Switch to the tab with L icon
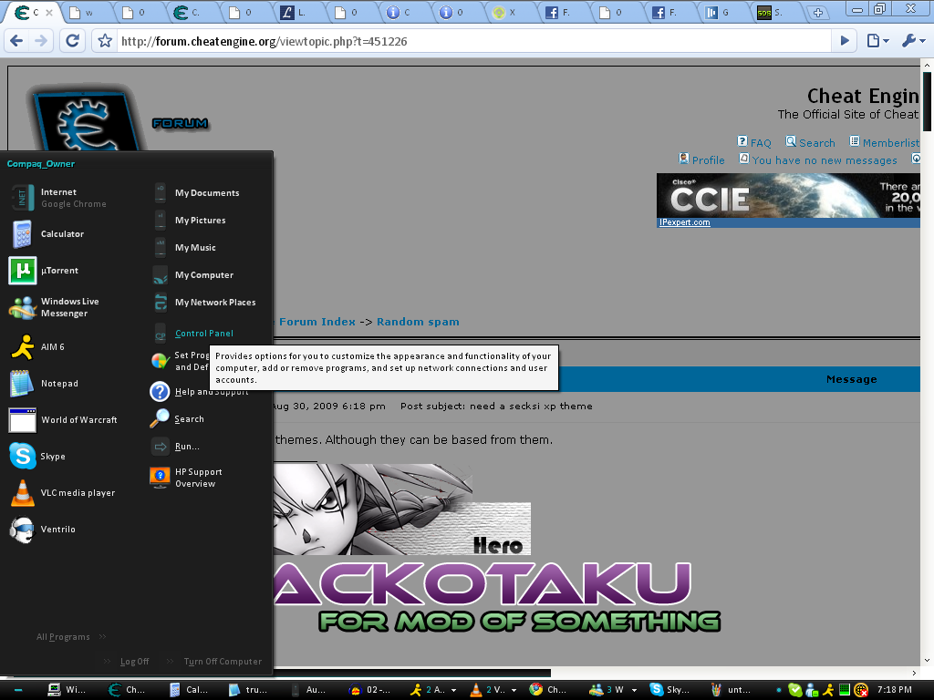Image resolution: width=934 pixels, height=700 pixels. (295, 13)
